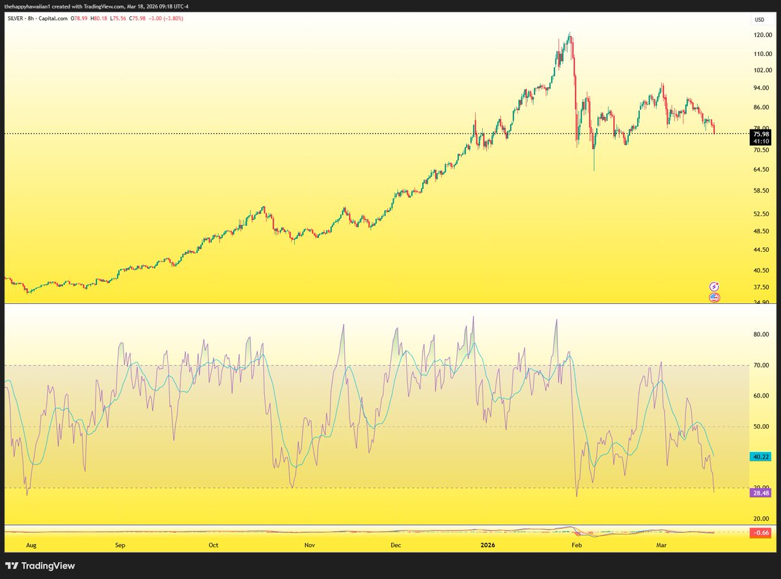Click the current price label 75.98 on axis
This screenshot has width=781, height=579.
pyautogui.click(x=761, y=134)
